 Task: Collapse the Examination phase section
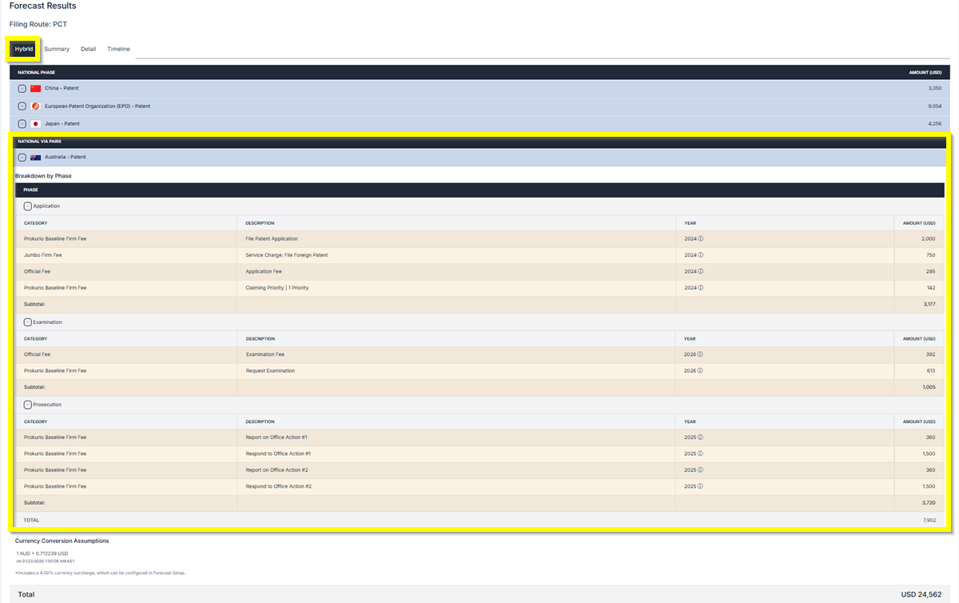click(27, 322)
